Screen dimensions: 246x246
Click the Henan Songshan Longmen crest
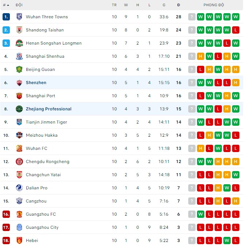pyautogui.click(x=19, y=43)
